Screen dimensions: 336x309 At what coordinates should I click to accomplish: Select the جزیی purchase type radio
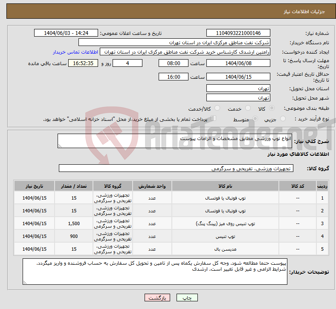pyautogui.click(x=283, y=119)
